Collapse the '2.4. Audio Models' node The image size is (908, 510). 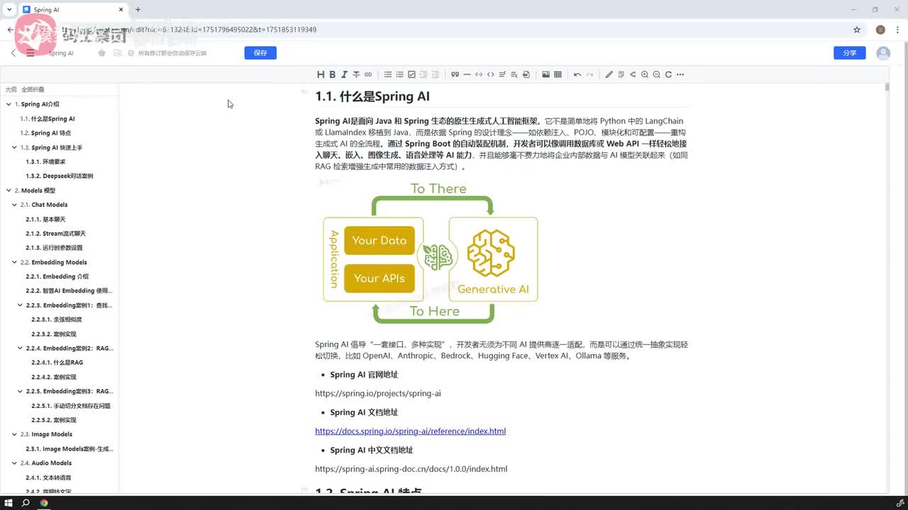[14, 463]
